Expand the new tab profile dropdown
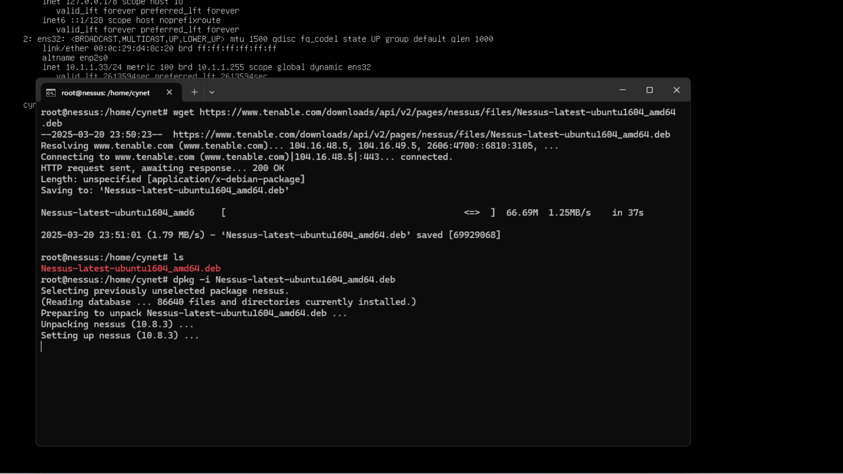 (x=212, y=92)
